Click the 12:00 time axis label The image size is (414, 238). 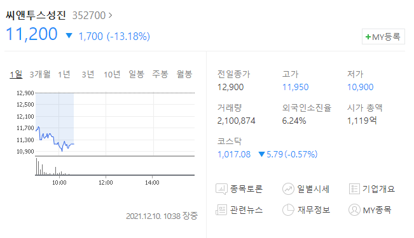pyautogui.click(x=106, y=183)
